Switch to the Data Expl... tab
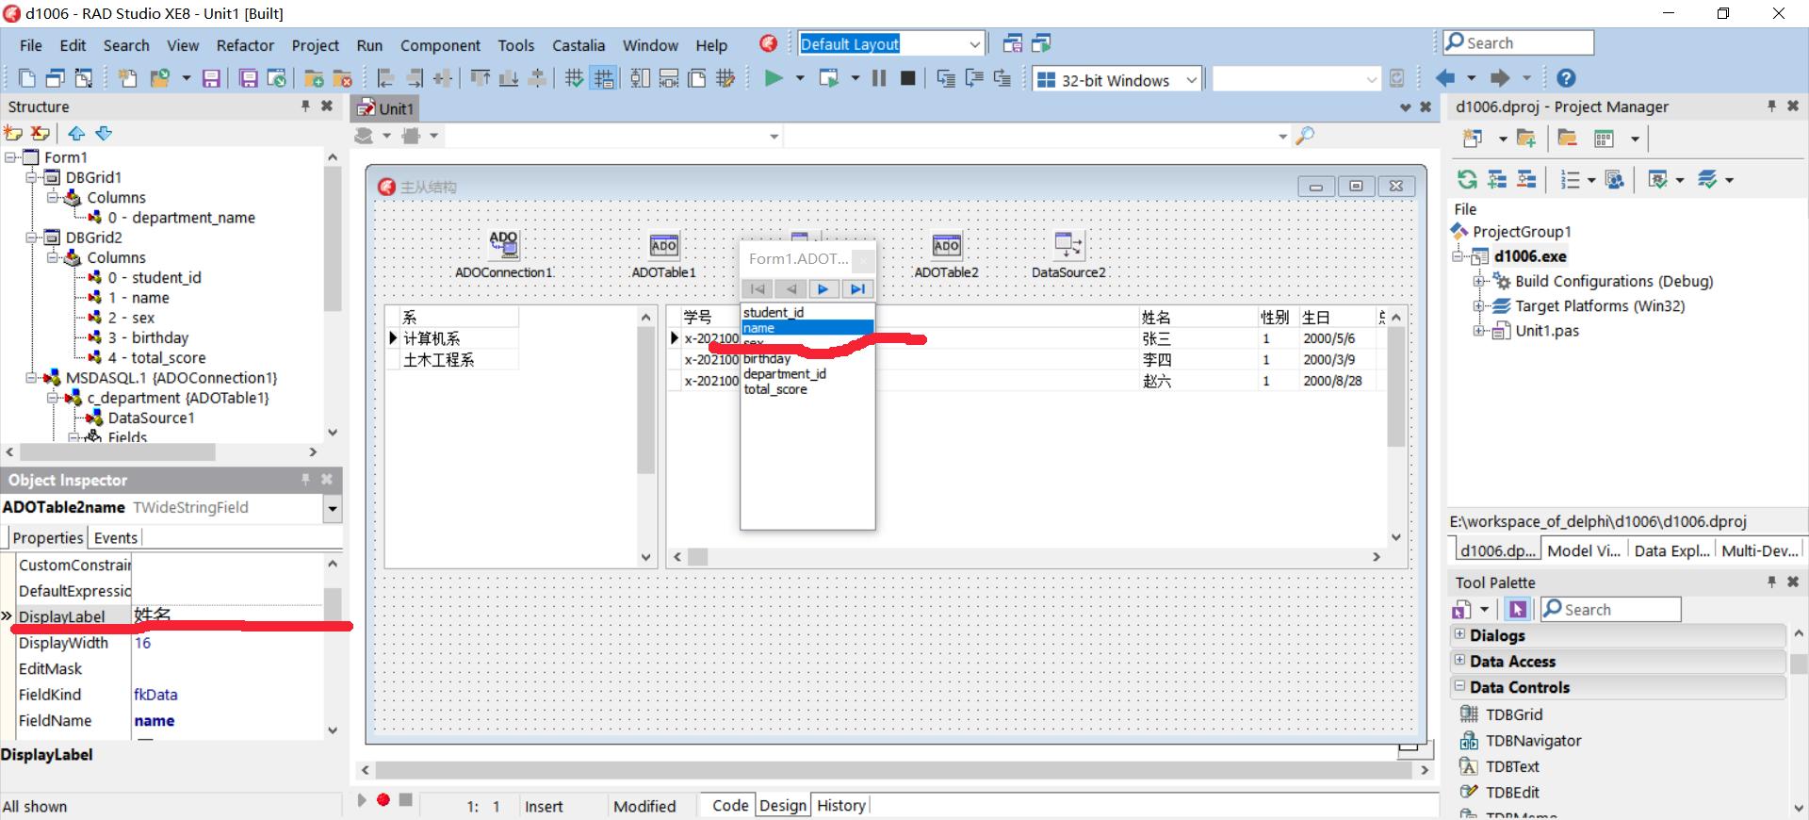This screenshot has height=820, width=1809. (x=1671, y=550)
